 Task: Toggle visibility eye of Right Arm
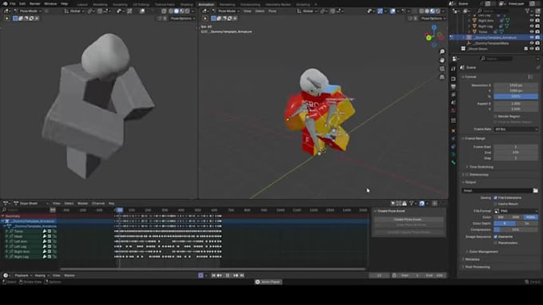[532, 21]
